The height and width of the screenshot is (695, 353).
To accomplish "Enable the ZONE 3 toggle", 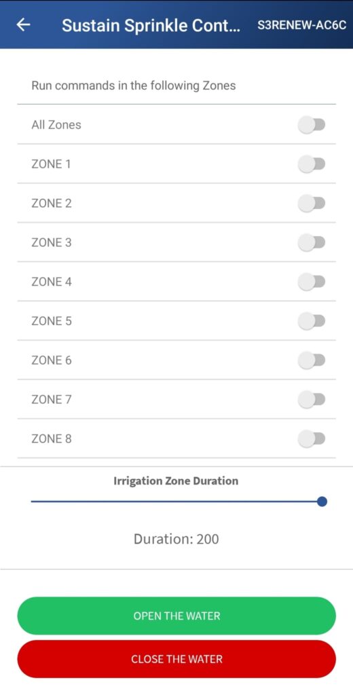I will click(312, 243).
